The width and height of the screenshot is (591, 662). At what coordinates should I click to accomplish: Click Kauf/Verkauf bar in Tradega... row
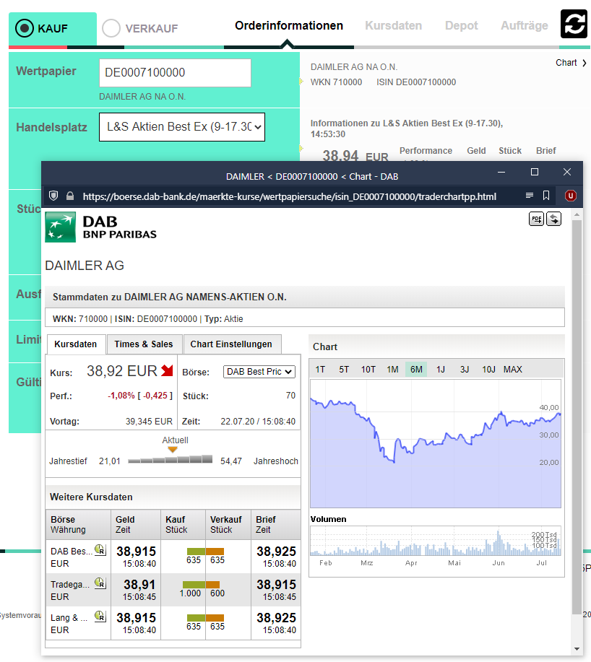point(201,585)
